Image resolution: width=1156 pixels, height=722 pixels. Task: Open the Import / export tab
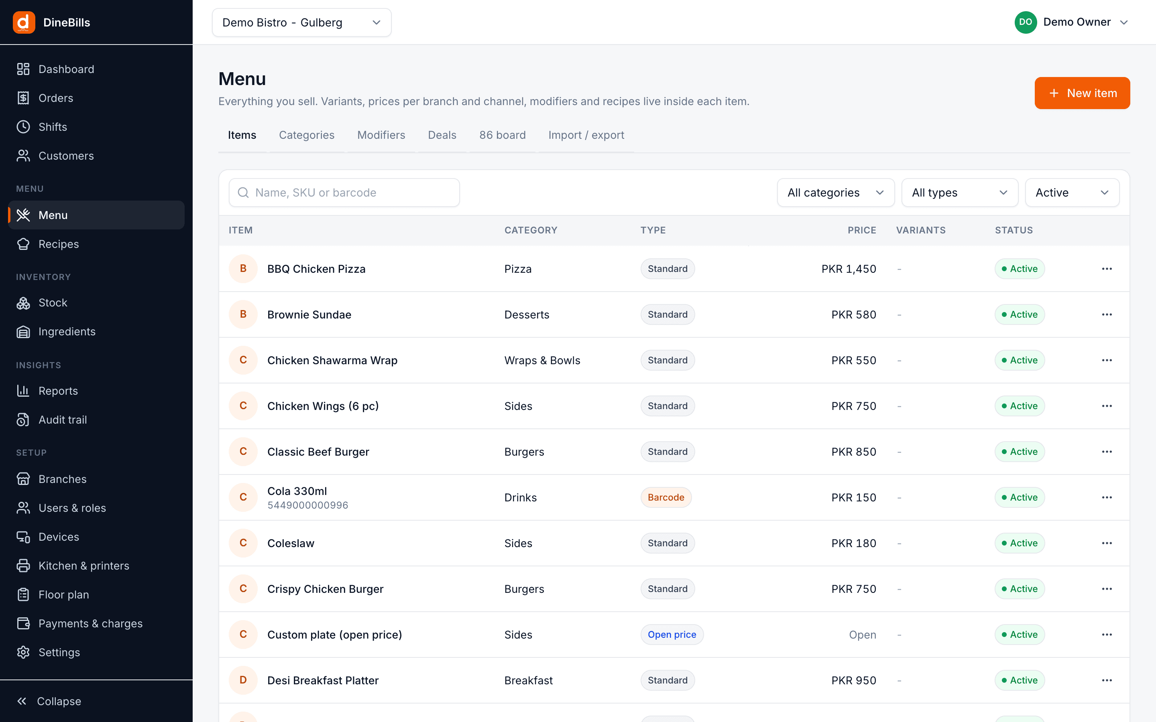(x=586, y=135)
